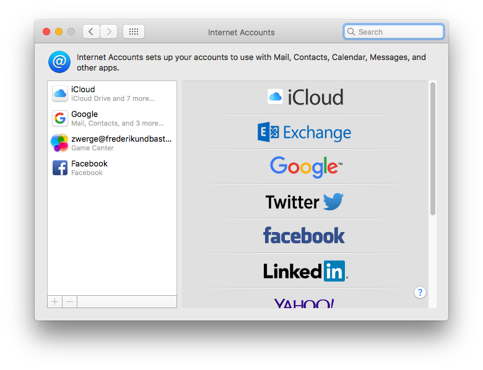Open help with the question mark button

[x=420, y=293]
